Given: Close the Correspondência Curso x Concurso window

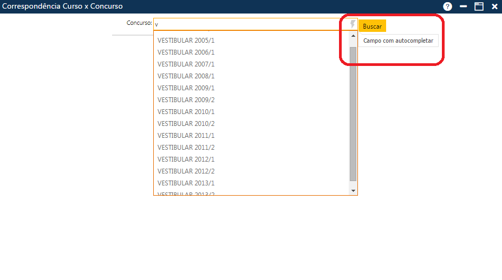Looking at the screenshot, I should coord(494,6).
